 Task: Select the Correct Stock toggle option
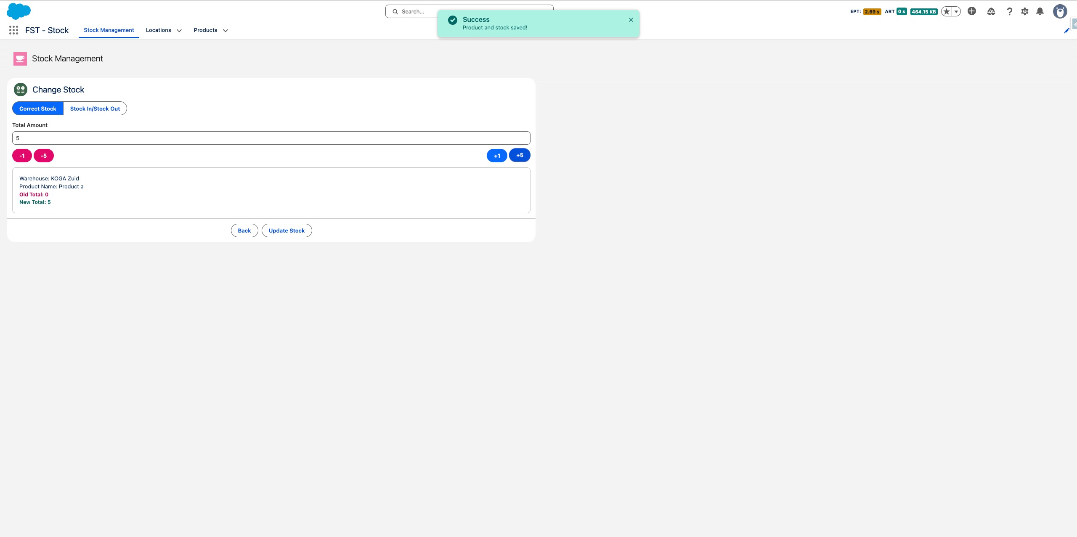click(38, 108)
